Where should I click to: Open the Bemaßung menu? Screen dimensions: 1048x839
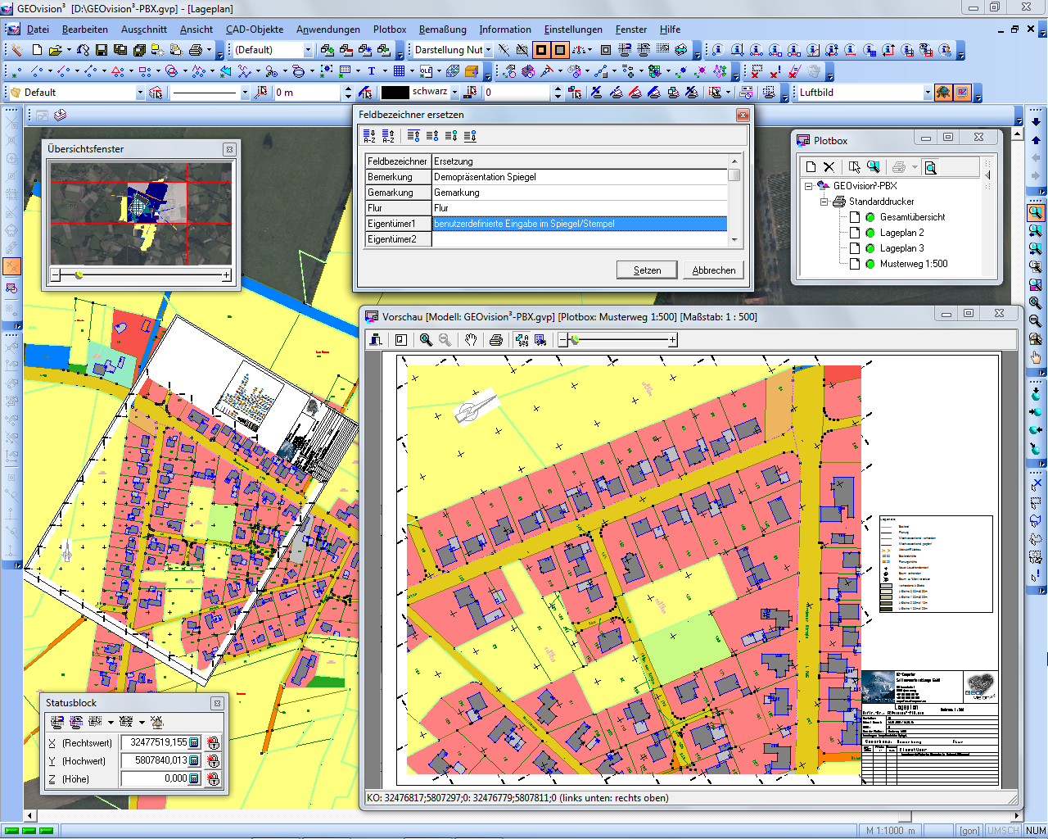[x=442, y=29]
